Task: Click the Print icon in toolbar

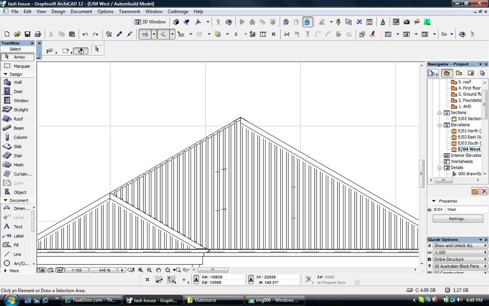Action: coord(38,34)
